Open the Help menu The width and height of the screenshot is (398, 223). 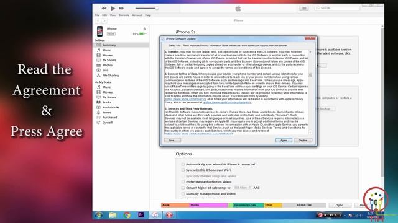(x=148, y=15)
